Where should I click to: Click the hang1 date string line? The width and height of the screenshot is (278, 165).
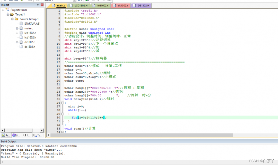[104, 88]
